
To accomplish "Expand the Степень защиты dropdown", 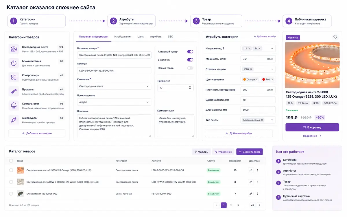I will click(258, 69).
